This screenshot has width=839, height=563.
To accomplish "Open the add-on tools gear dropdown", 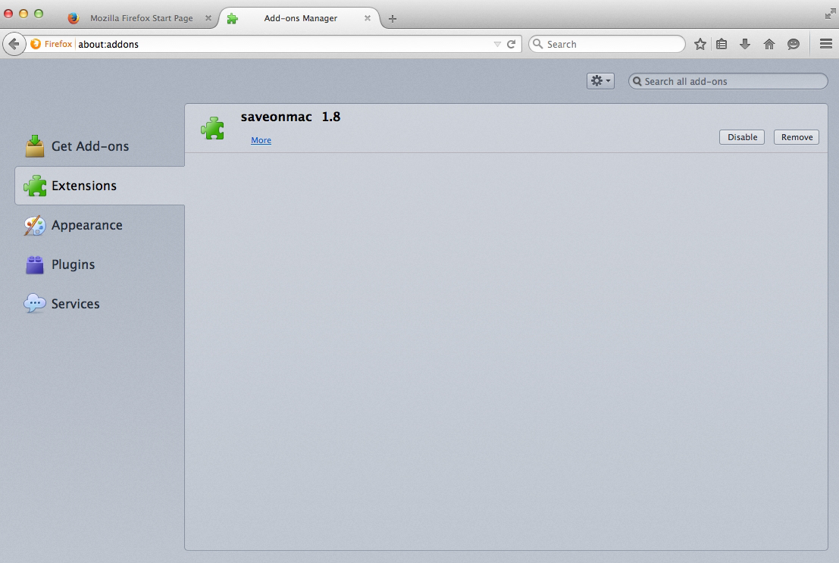I will [600, 81].
